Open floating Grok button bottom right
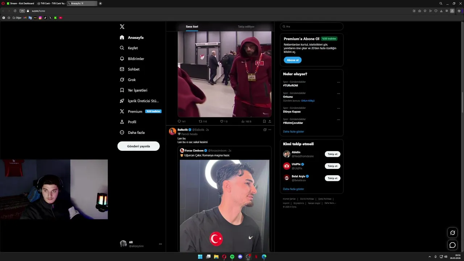The image size is (464, 261). (452, 233)
